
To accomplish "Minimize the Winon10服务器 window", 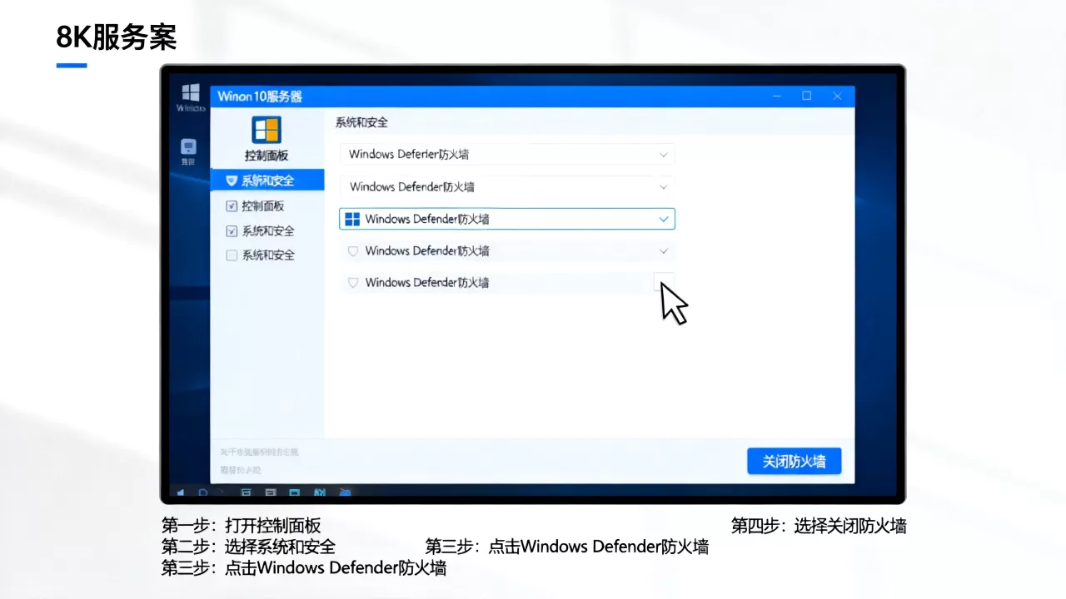I will click(x=777, y=97).
